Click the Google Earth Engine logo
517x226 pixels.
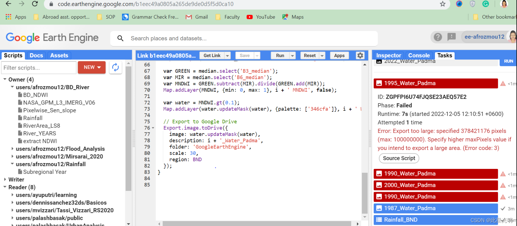(x=52, y=38)
